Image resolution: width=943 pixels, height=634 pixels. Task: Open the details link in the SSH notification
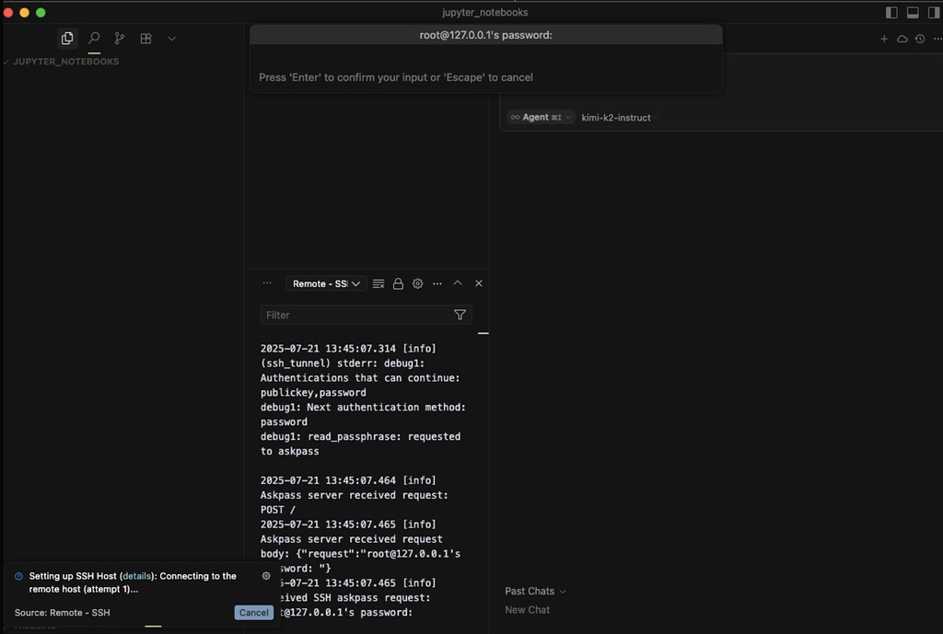(x=136, y=575)
